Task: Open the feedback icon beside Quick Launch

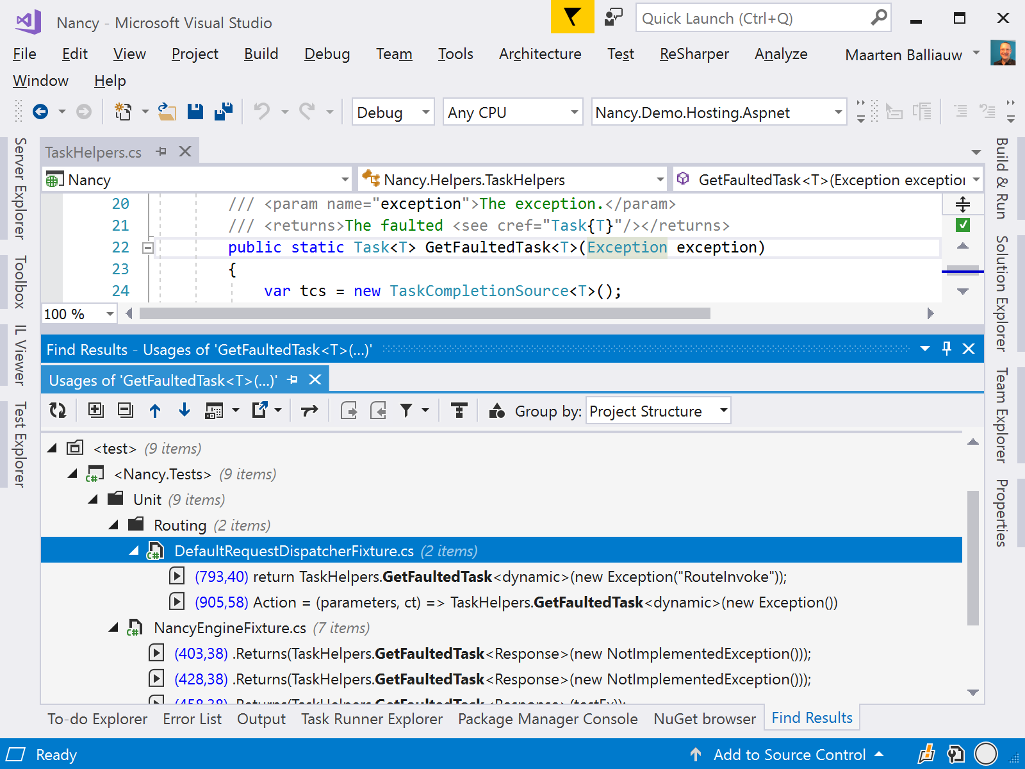Action: click(x=613, y=17)
